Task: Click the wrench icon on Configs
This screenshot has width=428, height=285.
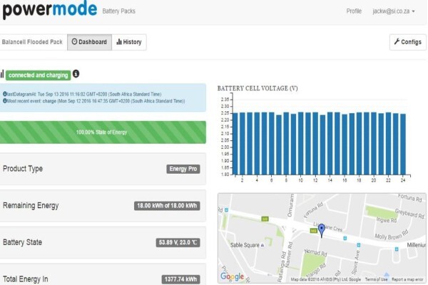Action: point(397,41)
